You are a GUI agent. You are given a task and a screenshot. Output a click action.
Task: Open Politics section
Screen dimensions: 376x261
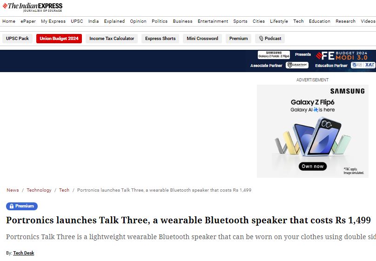[x=160, y=21]
